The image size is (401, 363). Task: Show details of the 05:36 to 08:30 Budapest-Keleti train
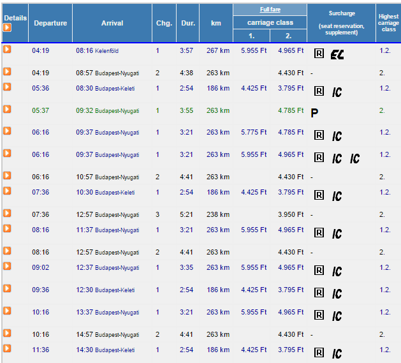(7, 87)
